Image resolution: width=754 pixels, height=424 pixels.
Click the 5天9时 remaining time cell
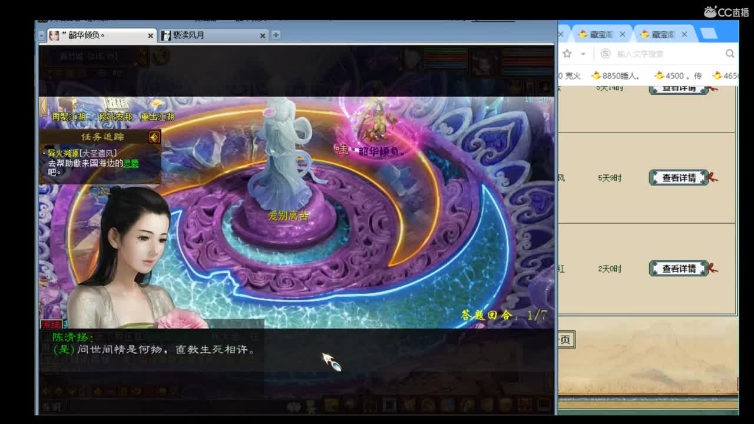610,178
